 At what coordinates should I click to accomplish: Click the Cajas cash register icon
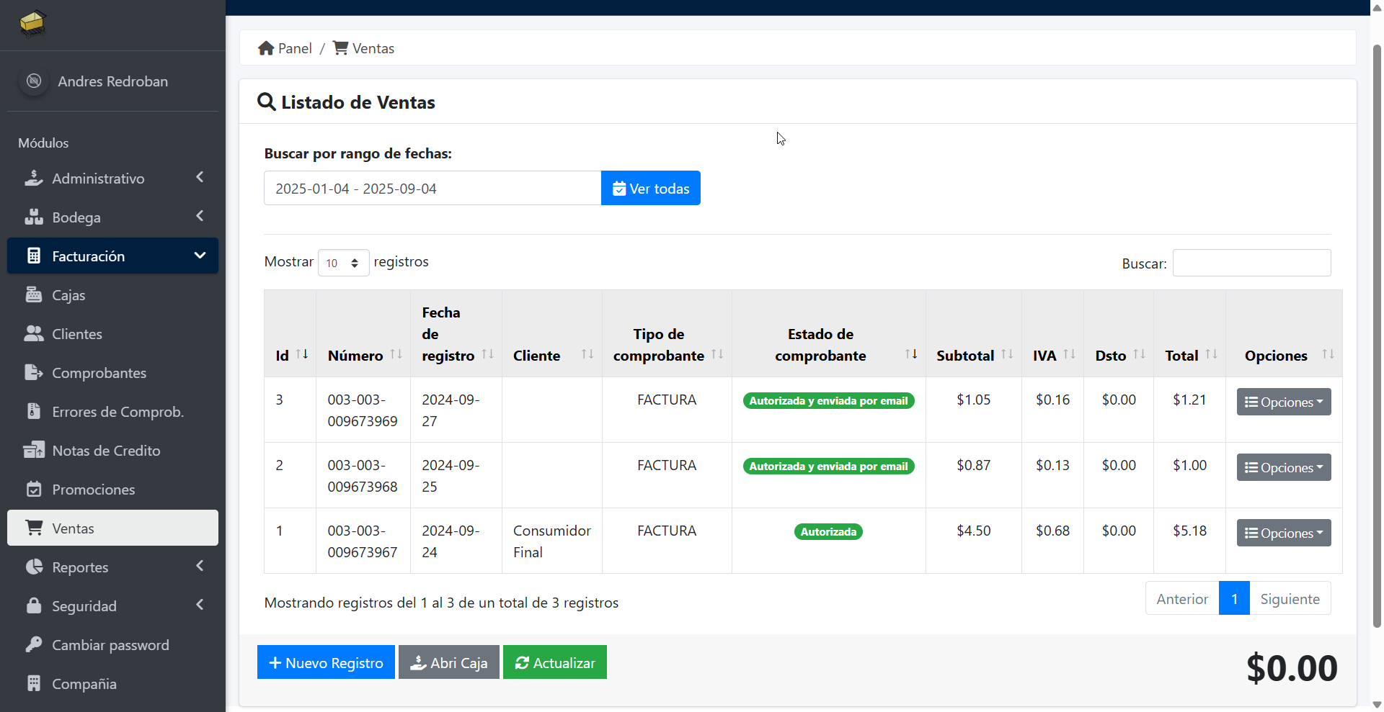pos(33,295)
